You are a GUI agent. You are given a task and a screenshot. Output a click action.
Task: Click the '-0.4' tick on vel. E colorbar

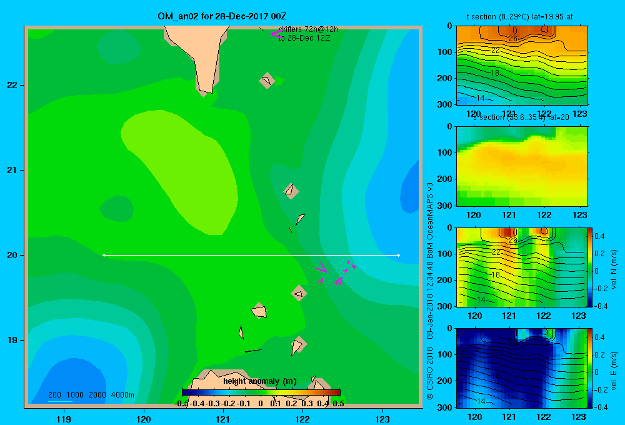pos(601,407)
